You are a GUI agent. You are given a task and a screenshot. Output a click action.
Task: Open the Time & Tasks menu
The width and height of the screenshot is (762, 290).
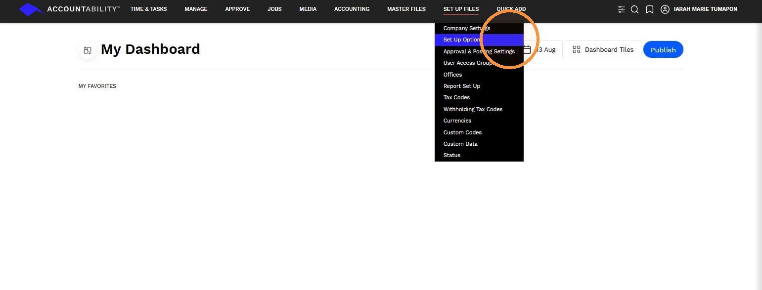tap(149, 9)
